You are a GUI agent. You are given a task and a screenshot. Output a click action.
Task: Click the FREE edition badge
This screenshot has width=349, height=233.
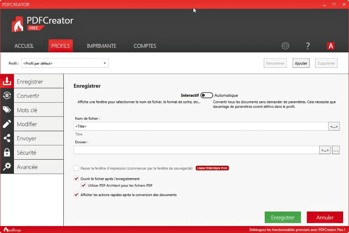35,28
